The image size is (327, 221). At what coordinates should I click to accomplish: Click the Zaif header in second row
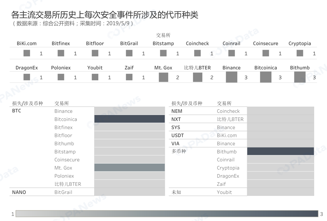click(129, 68)
